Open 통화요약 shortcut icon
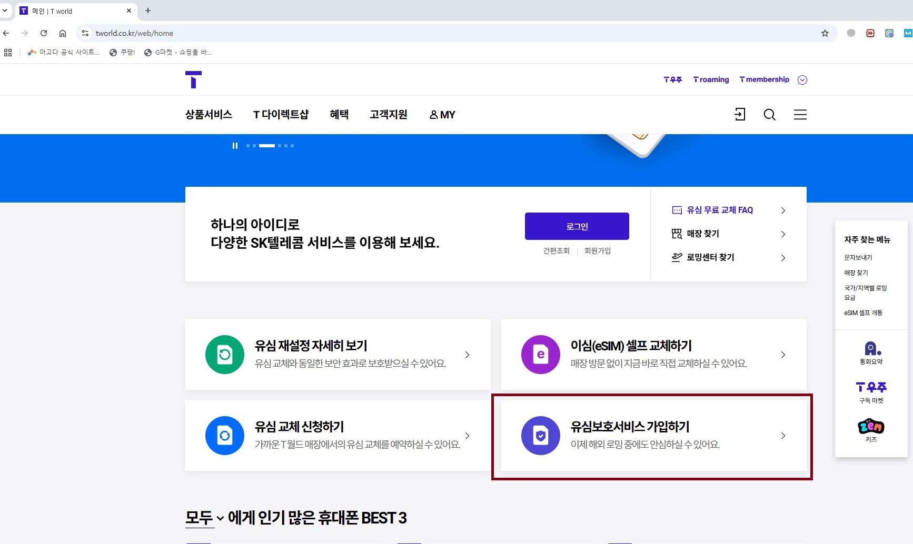Image resolution: width=913 pixels, height=544 pixels. pyautogui.click(x=871, y=352)
